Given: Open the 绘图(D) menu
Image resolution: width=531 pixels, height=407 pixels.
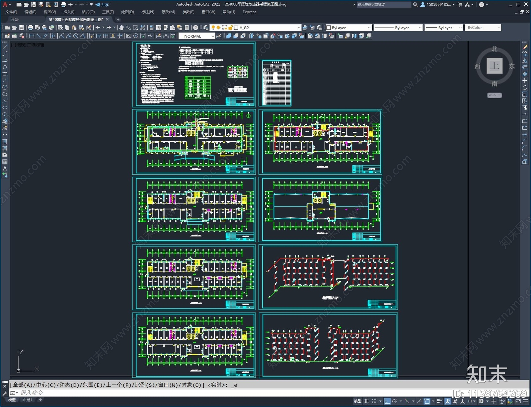Looking at the screenshot, I should pos(127,12).
